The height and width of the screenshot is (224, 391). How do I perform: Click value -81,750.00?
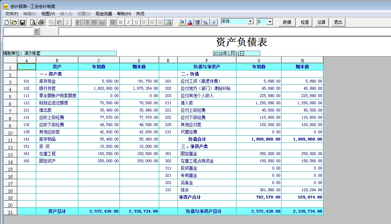point(139,81)
